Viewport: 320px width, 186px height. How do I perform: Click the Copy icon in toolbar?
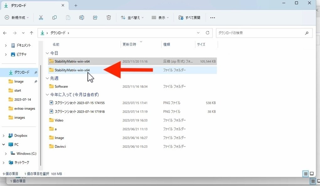point(55,18)
